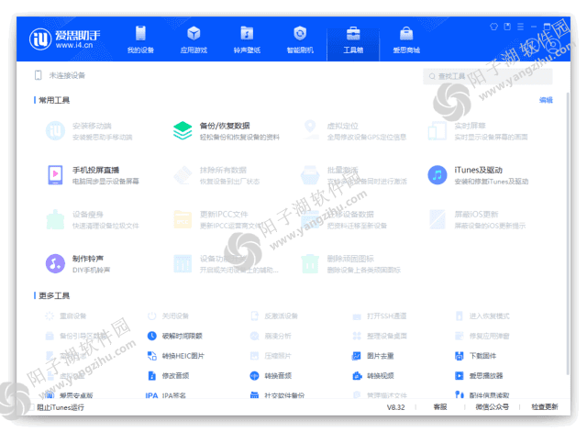The height and width of the screenshot is (432, 587).
Task: Launch the 爱思播放器 player
Action: pyautogui.click(x=485, y=376)
